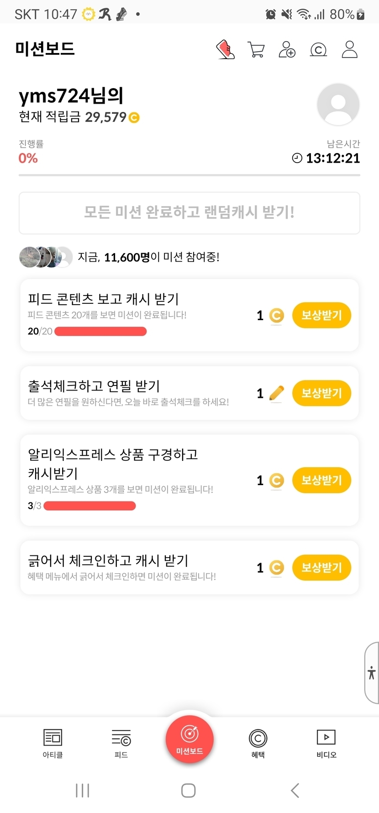Go to the 비디오 tab

[326, 743]
